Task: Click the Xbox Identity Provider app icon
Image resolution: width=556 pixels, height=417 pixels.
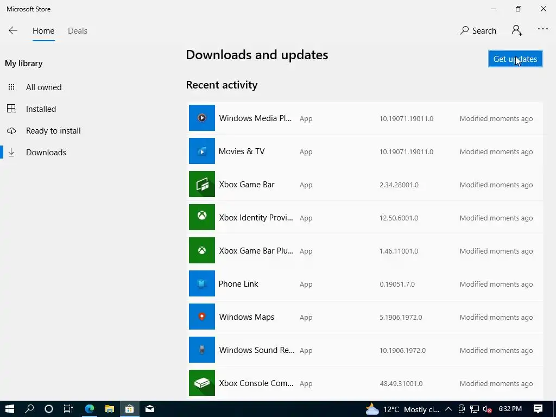Action: click(x=202, y=217)
